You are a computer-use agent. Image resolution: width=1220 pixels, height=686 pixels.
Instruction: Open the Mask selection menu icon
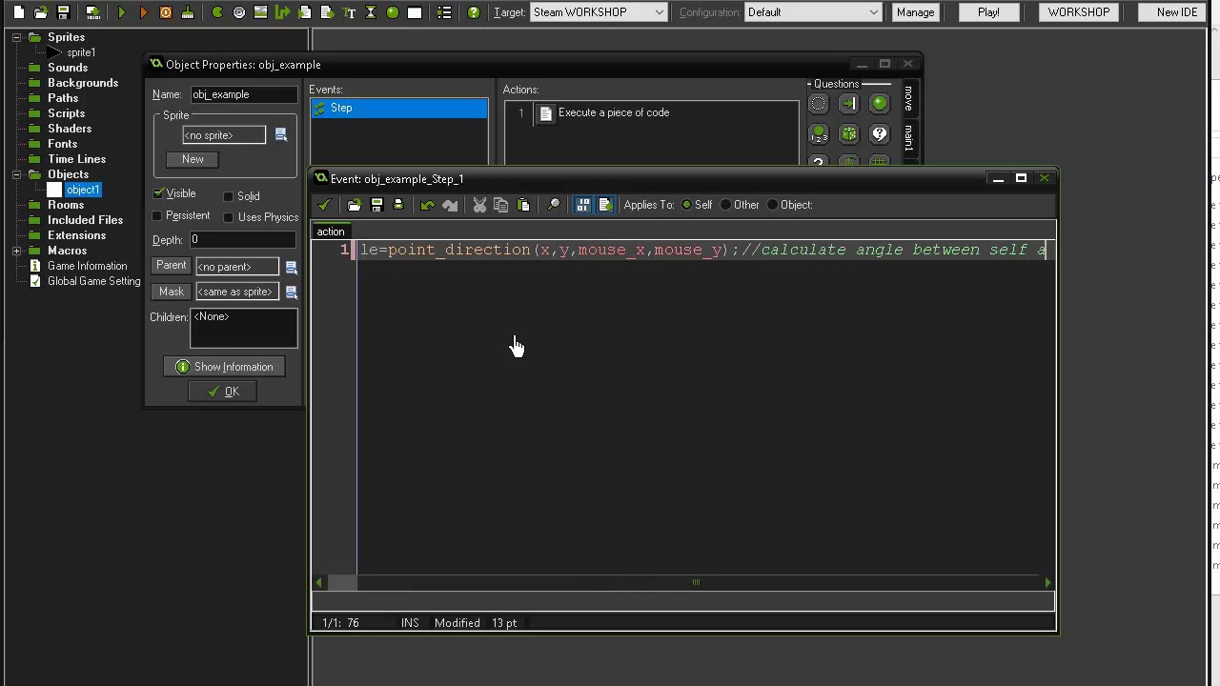click(x=292, y=292)
